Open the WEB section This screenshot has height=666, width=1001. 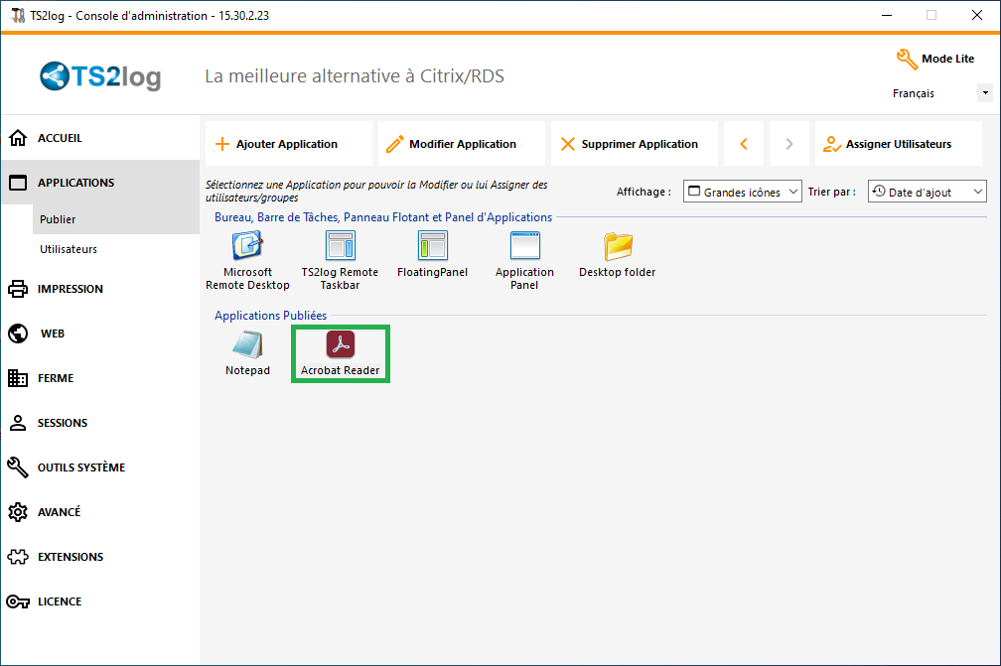pyautogui.click(x=100, y=333)
